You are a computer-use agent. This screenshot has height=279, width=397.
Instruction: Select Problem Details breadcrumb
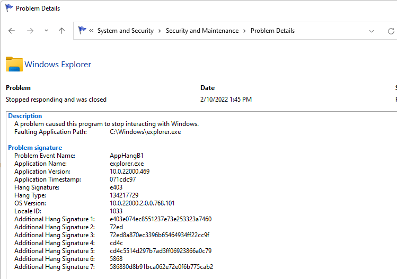click(272, 31)
